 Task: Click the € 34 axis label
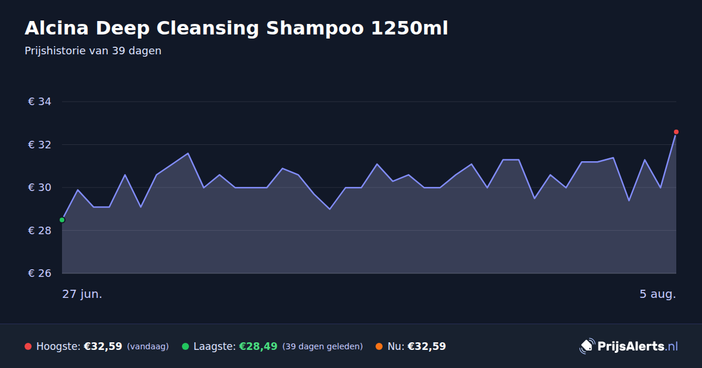point(40,102)
